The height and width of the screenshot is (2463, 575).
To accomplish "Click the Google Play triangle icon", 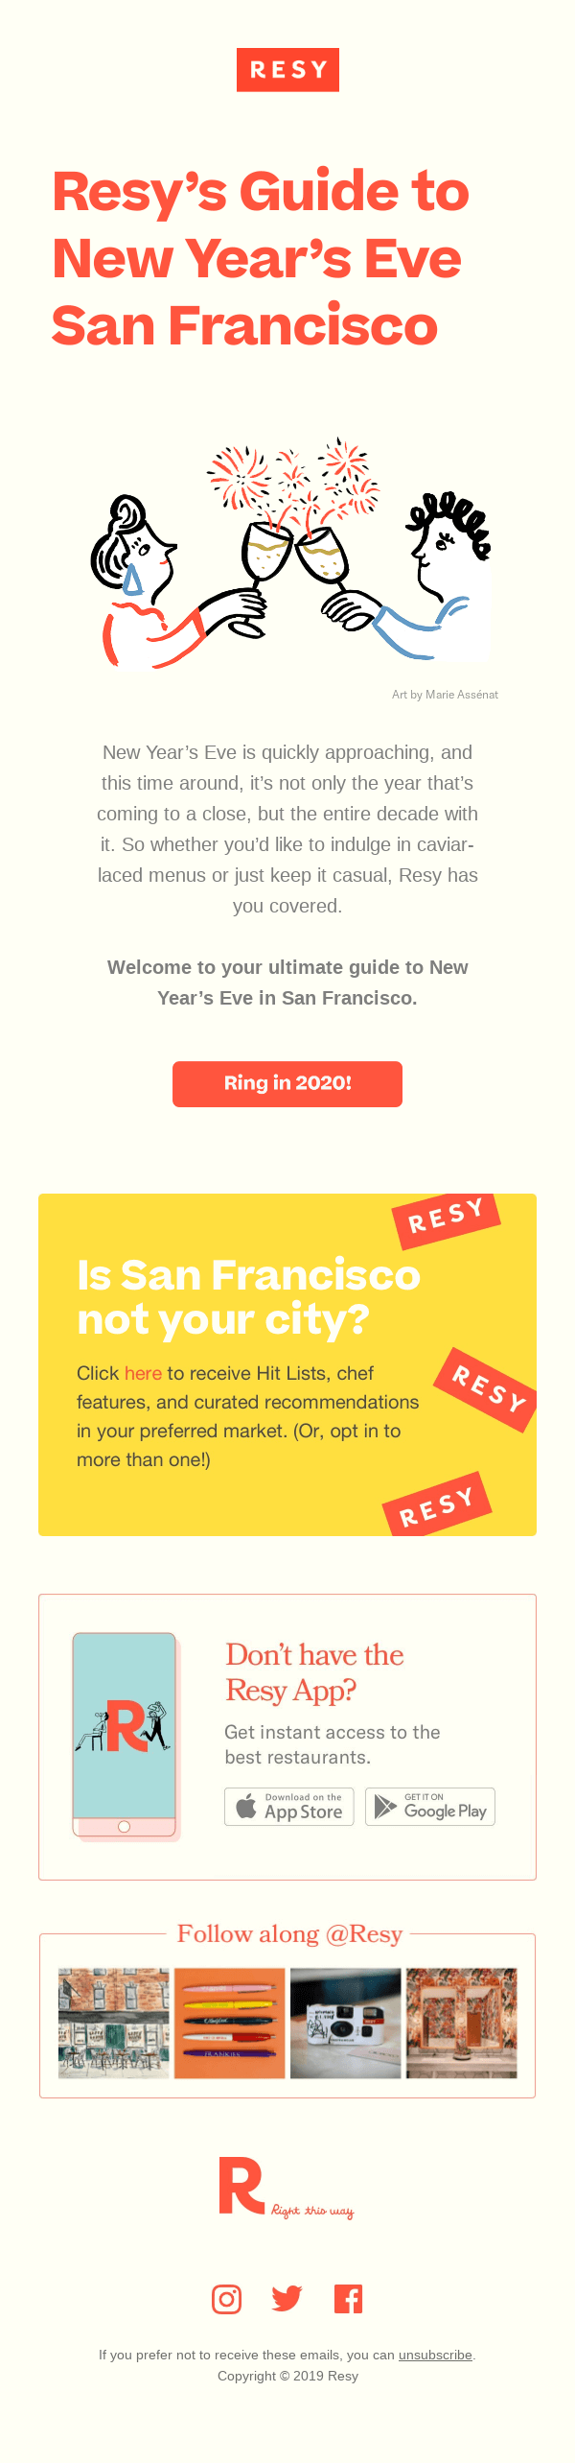I will 382,1808.
